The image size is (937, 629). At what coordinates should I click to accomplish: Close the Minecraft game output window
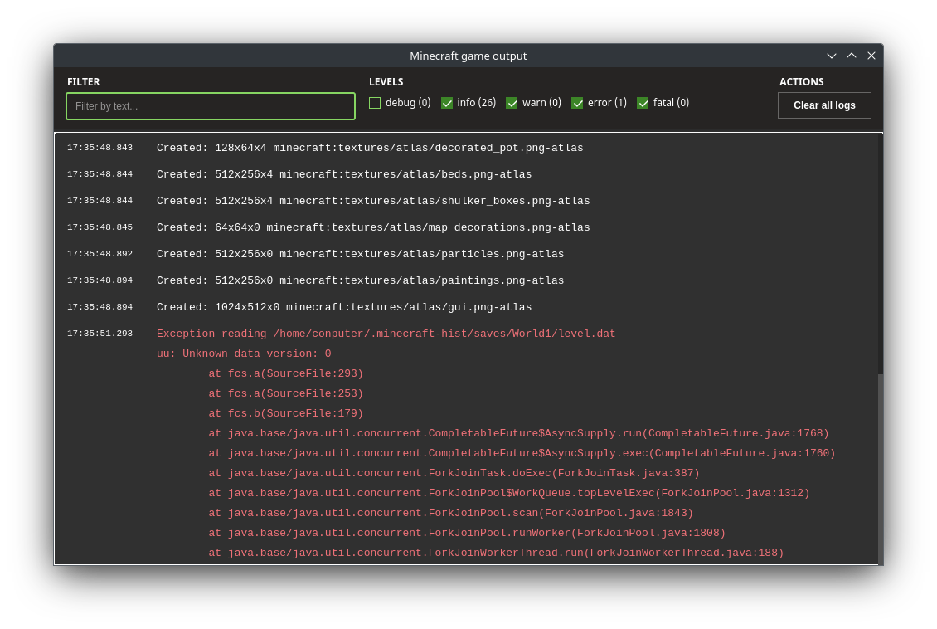point(871,56)
